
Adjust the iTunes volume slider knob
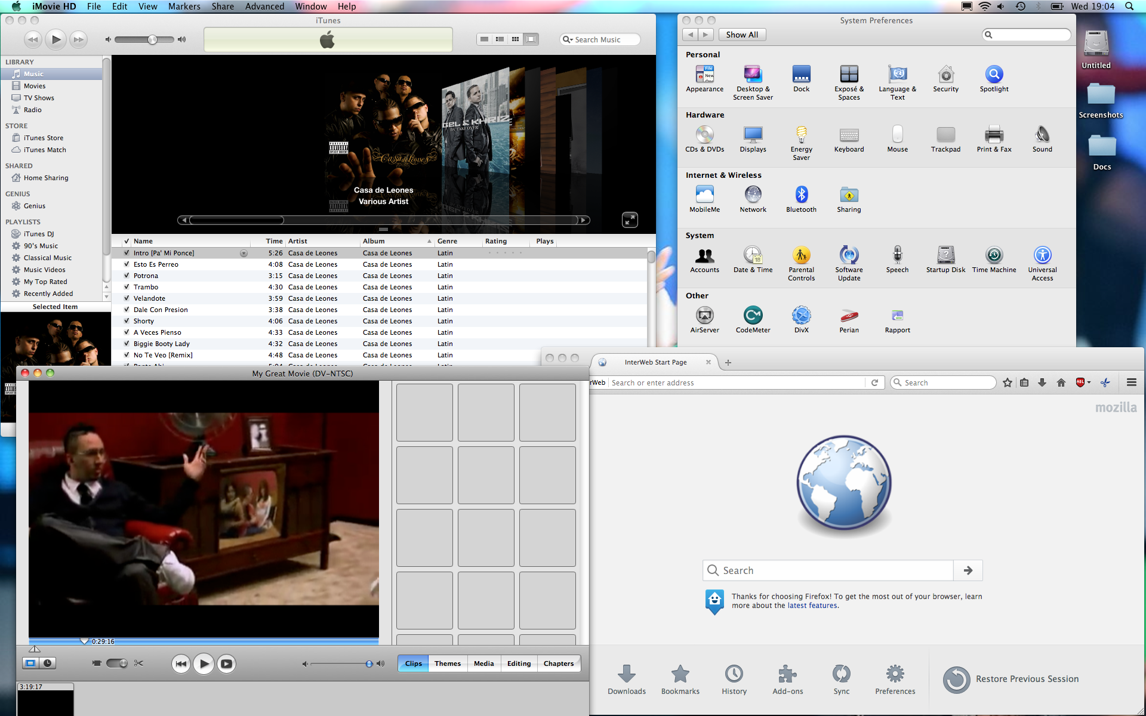(153, 39)
